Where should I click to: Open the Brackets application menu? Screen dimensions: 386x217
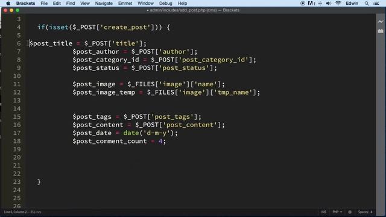(x=25, y=3)
